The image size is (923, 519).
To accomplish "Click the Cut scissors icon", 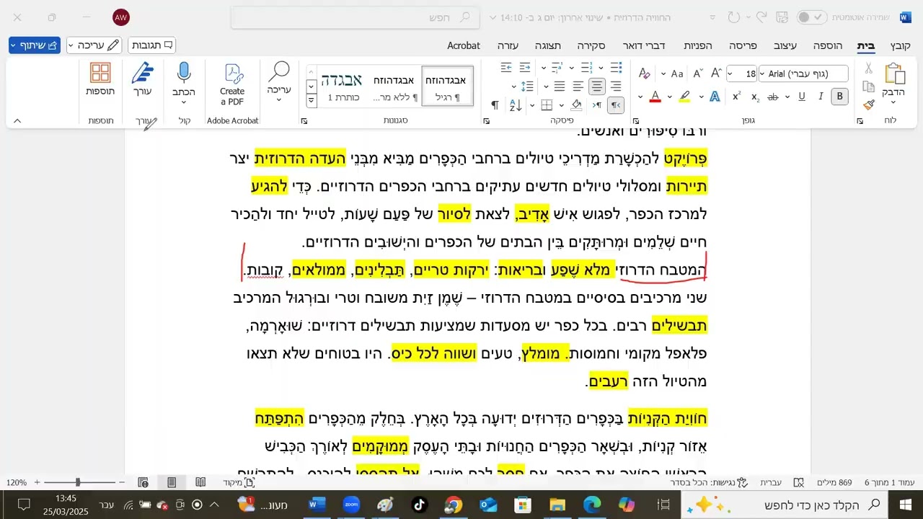I will tap(869, 68).
